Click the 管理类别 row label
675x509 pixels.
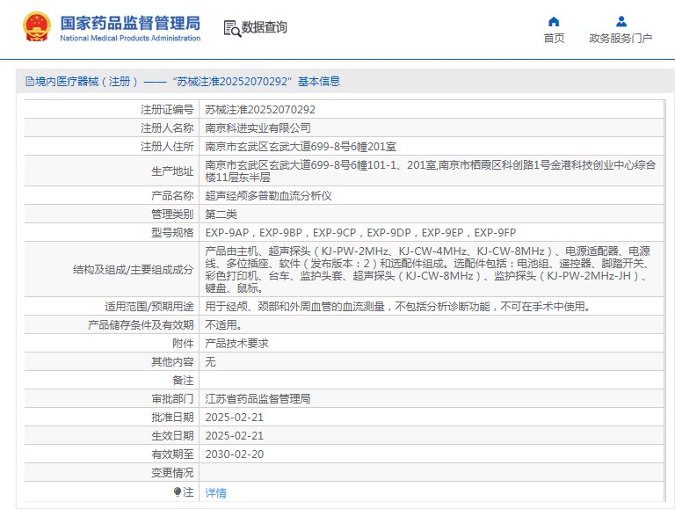point(172,214)
